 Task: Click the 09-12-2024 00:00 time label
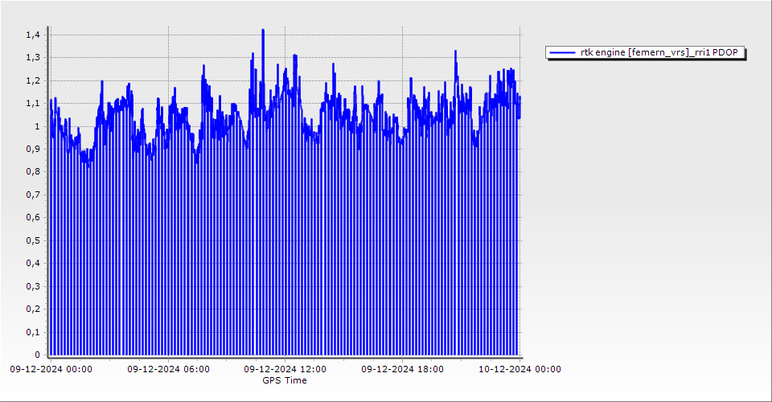tap(51, 370)
